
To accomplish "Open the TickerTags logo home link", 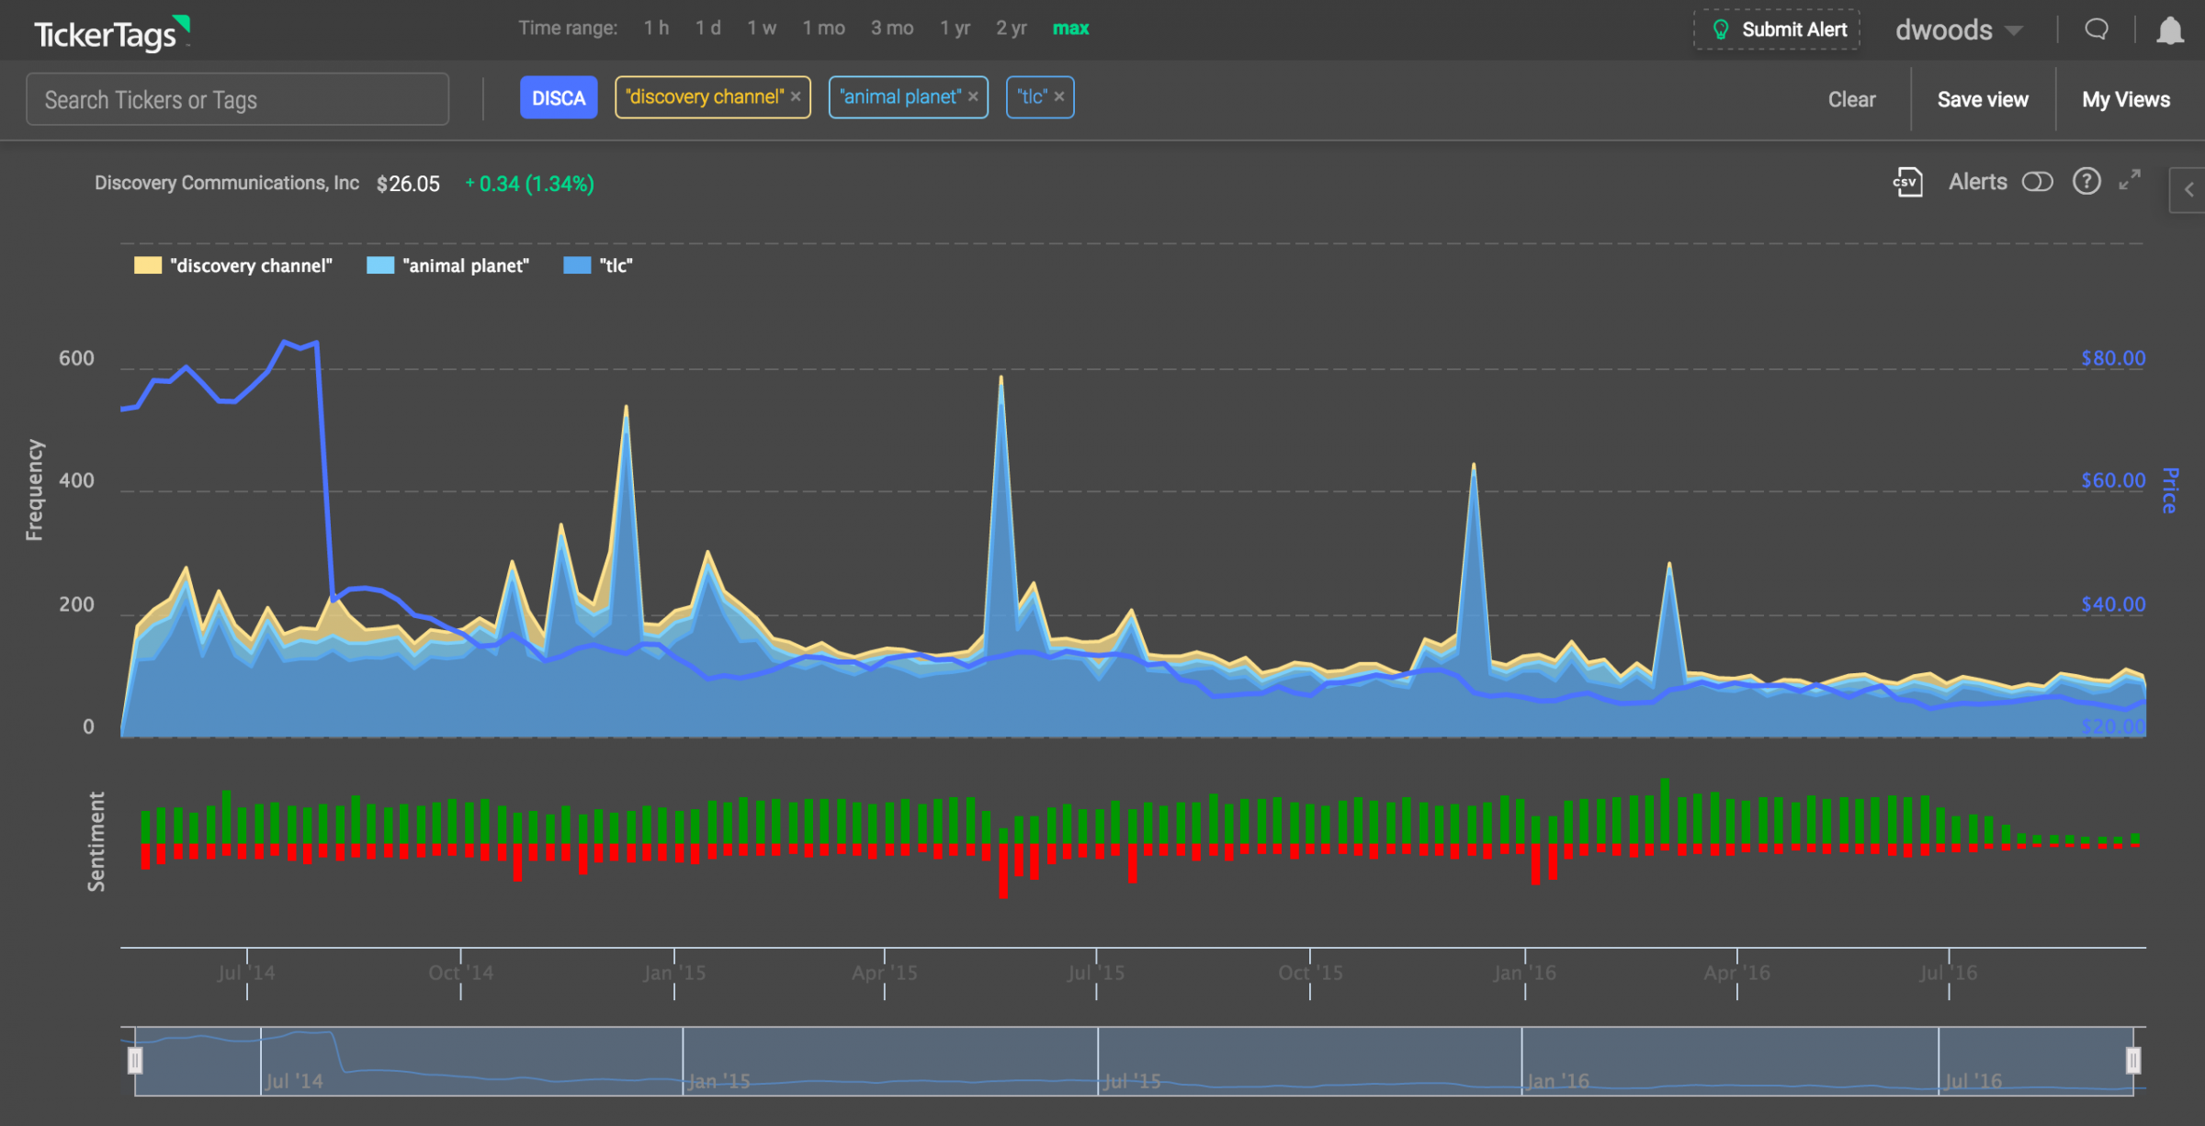I will tap(112, 33).
